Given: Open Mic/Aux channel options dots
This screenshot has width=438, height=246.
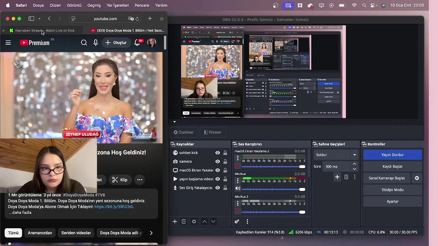Looking at the screenshot, I should pos(237,180).
